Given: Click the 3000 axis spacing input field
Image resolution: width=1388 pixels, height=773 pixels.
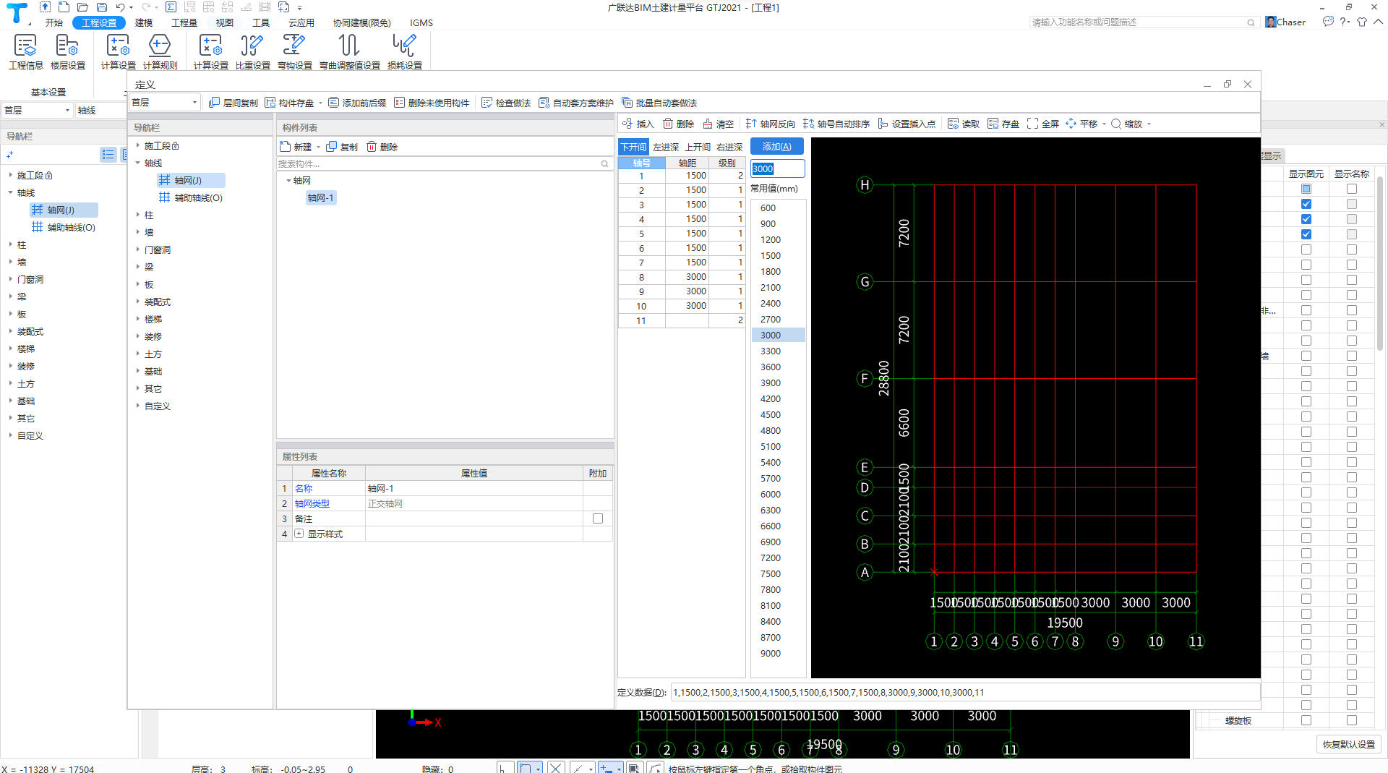Looking at the screenshot, I should [777, 168].
